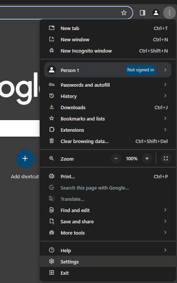Choose Print from the menu
The image size is (177, 283).
[x=108, y=176]
